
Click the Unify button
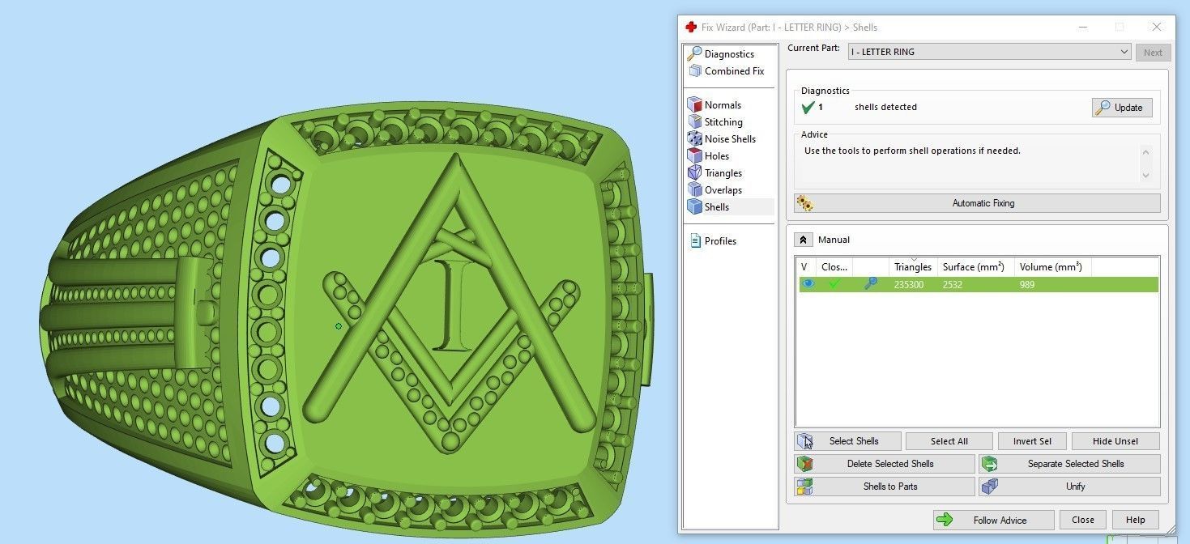pos(1069,487)
